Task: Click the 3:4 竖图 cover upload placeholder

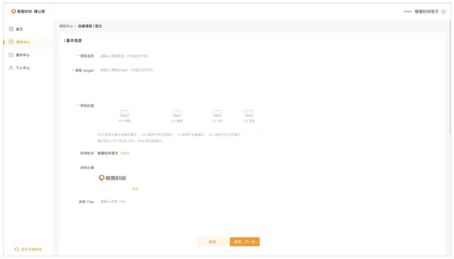Action: pyautogui.click(x=249, y=115)
